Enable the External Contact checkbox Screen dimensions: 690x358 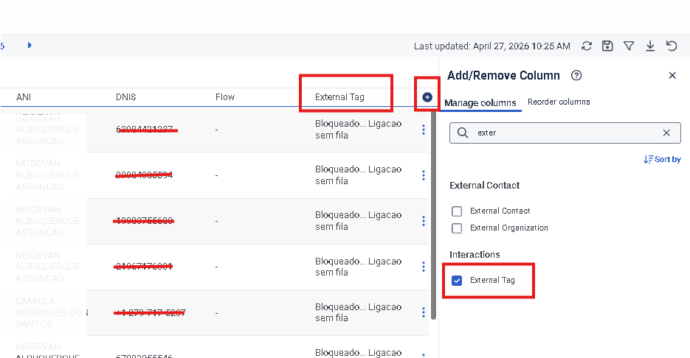[457, 211]
